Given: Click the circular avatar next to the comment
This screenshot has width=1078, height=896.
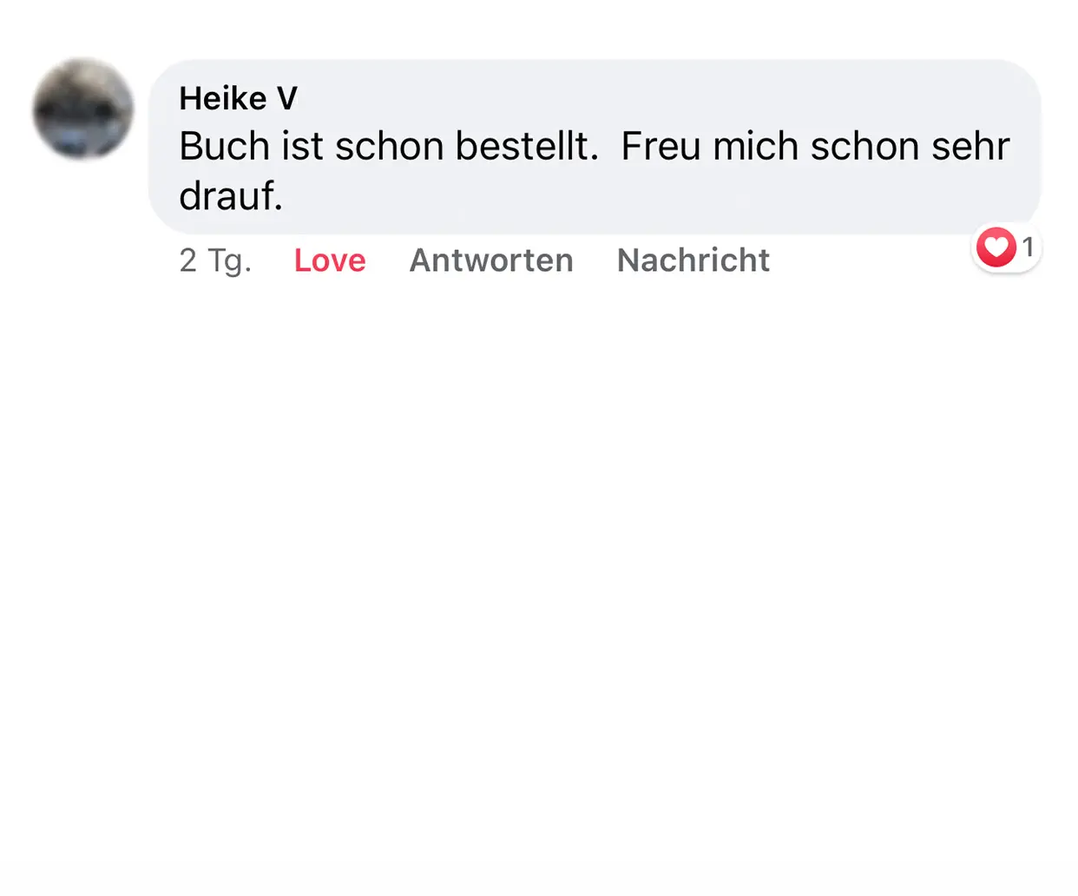Looking at the screenshot, I should 82,108.
